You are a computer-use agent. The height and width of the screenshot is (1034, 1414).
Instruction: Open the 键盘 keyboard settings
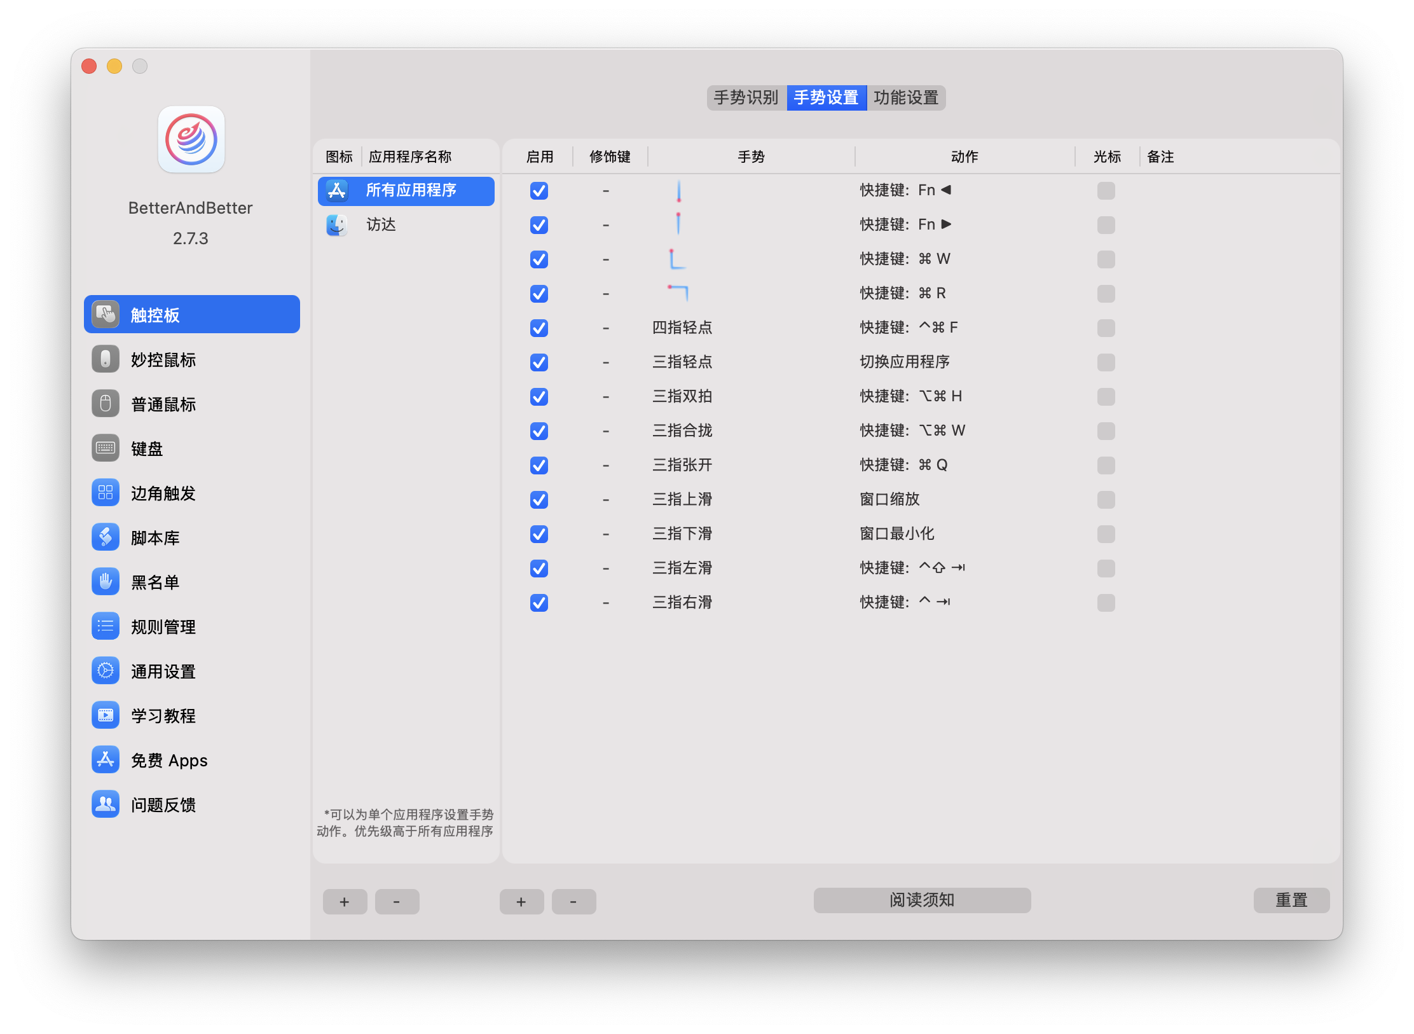tap(147, 449)
